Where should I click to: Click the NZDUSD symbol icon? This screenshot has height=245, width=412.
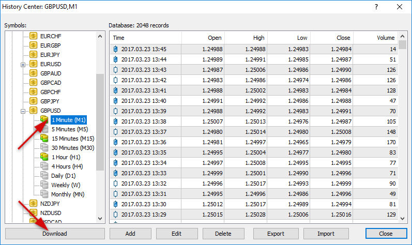[34, 213]
